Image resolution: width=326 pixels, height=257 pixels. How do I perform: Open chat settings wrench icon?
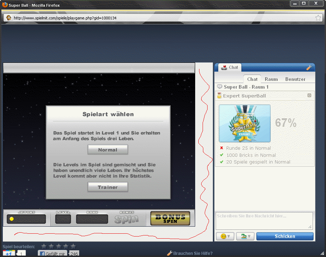point(309,67)
